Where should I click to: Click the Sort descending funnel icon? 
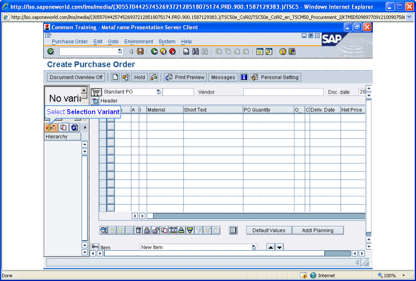(x=190, y=230)
